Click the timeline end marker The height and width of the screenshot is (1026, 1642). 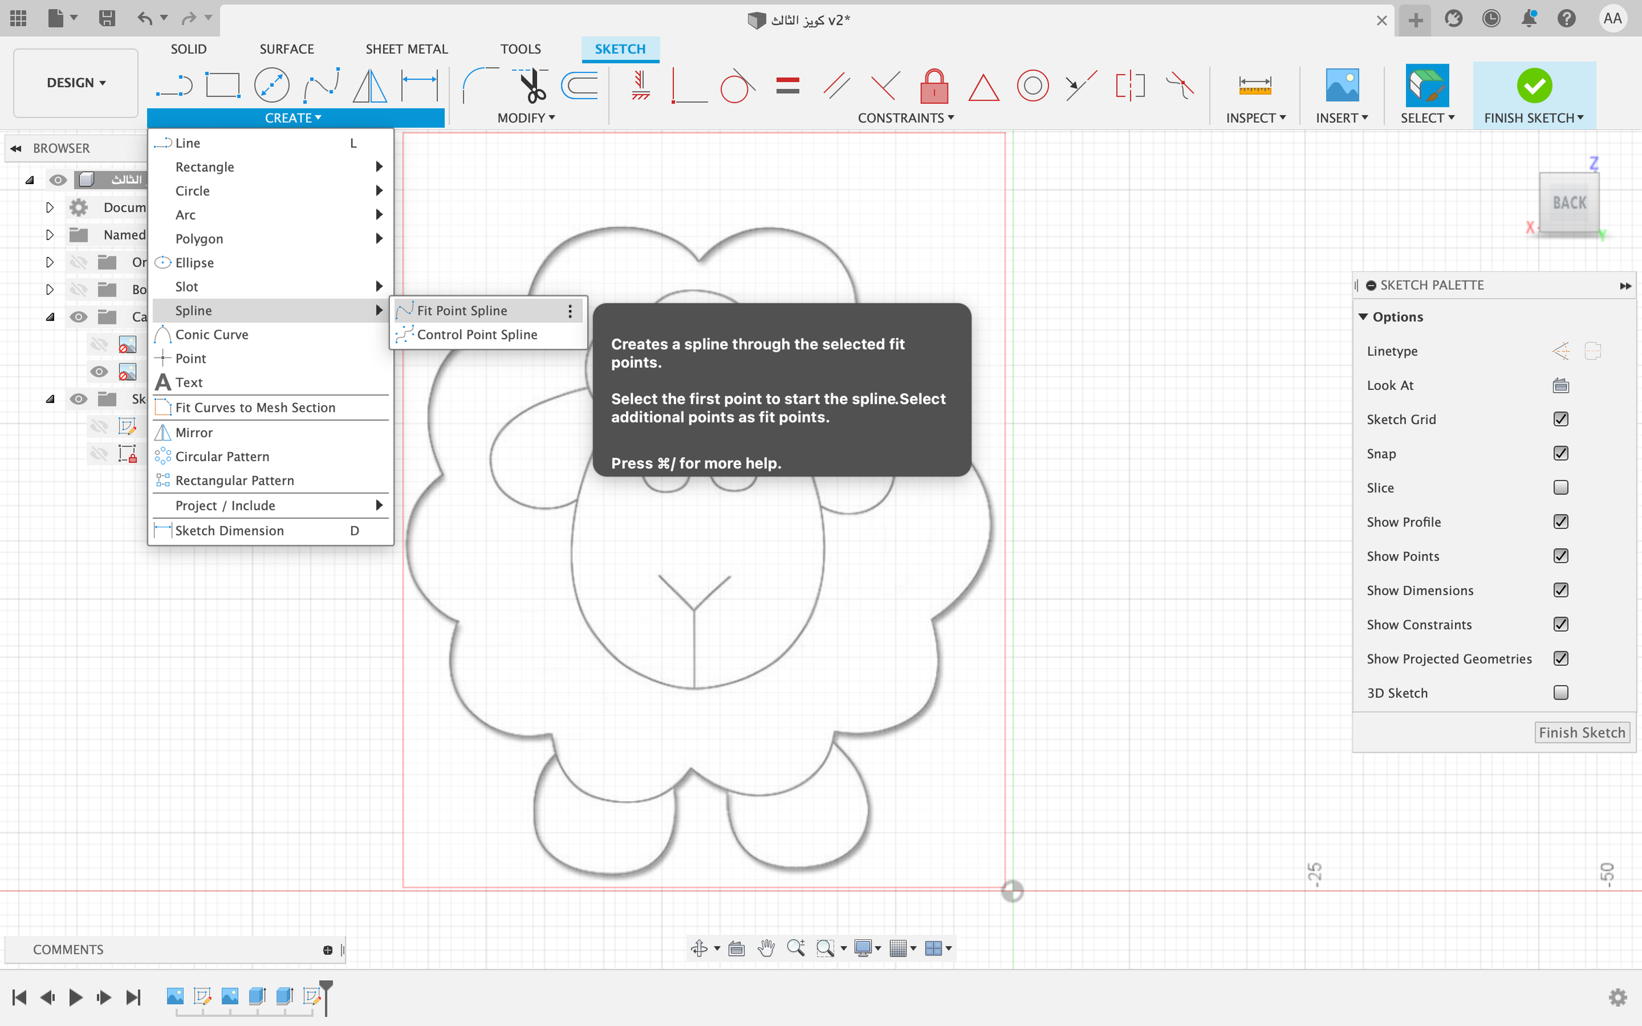[326, 997]
